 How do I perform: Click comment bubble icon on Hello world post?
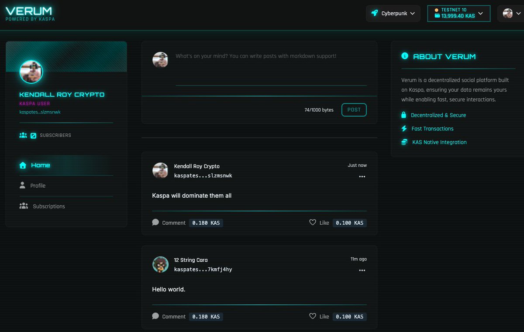[155, 316]
